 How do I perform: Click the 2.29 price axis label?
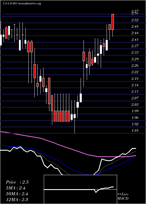[135, 59]
